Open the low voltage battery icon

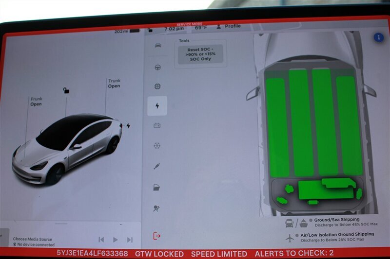[x=157, y=126]
